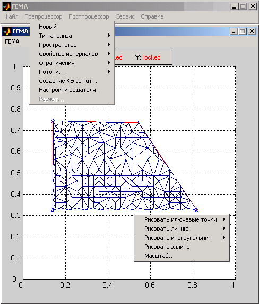Select Рисовать многоугольник context entry
This screenshot has width=259, height=304.
182,238
